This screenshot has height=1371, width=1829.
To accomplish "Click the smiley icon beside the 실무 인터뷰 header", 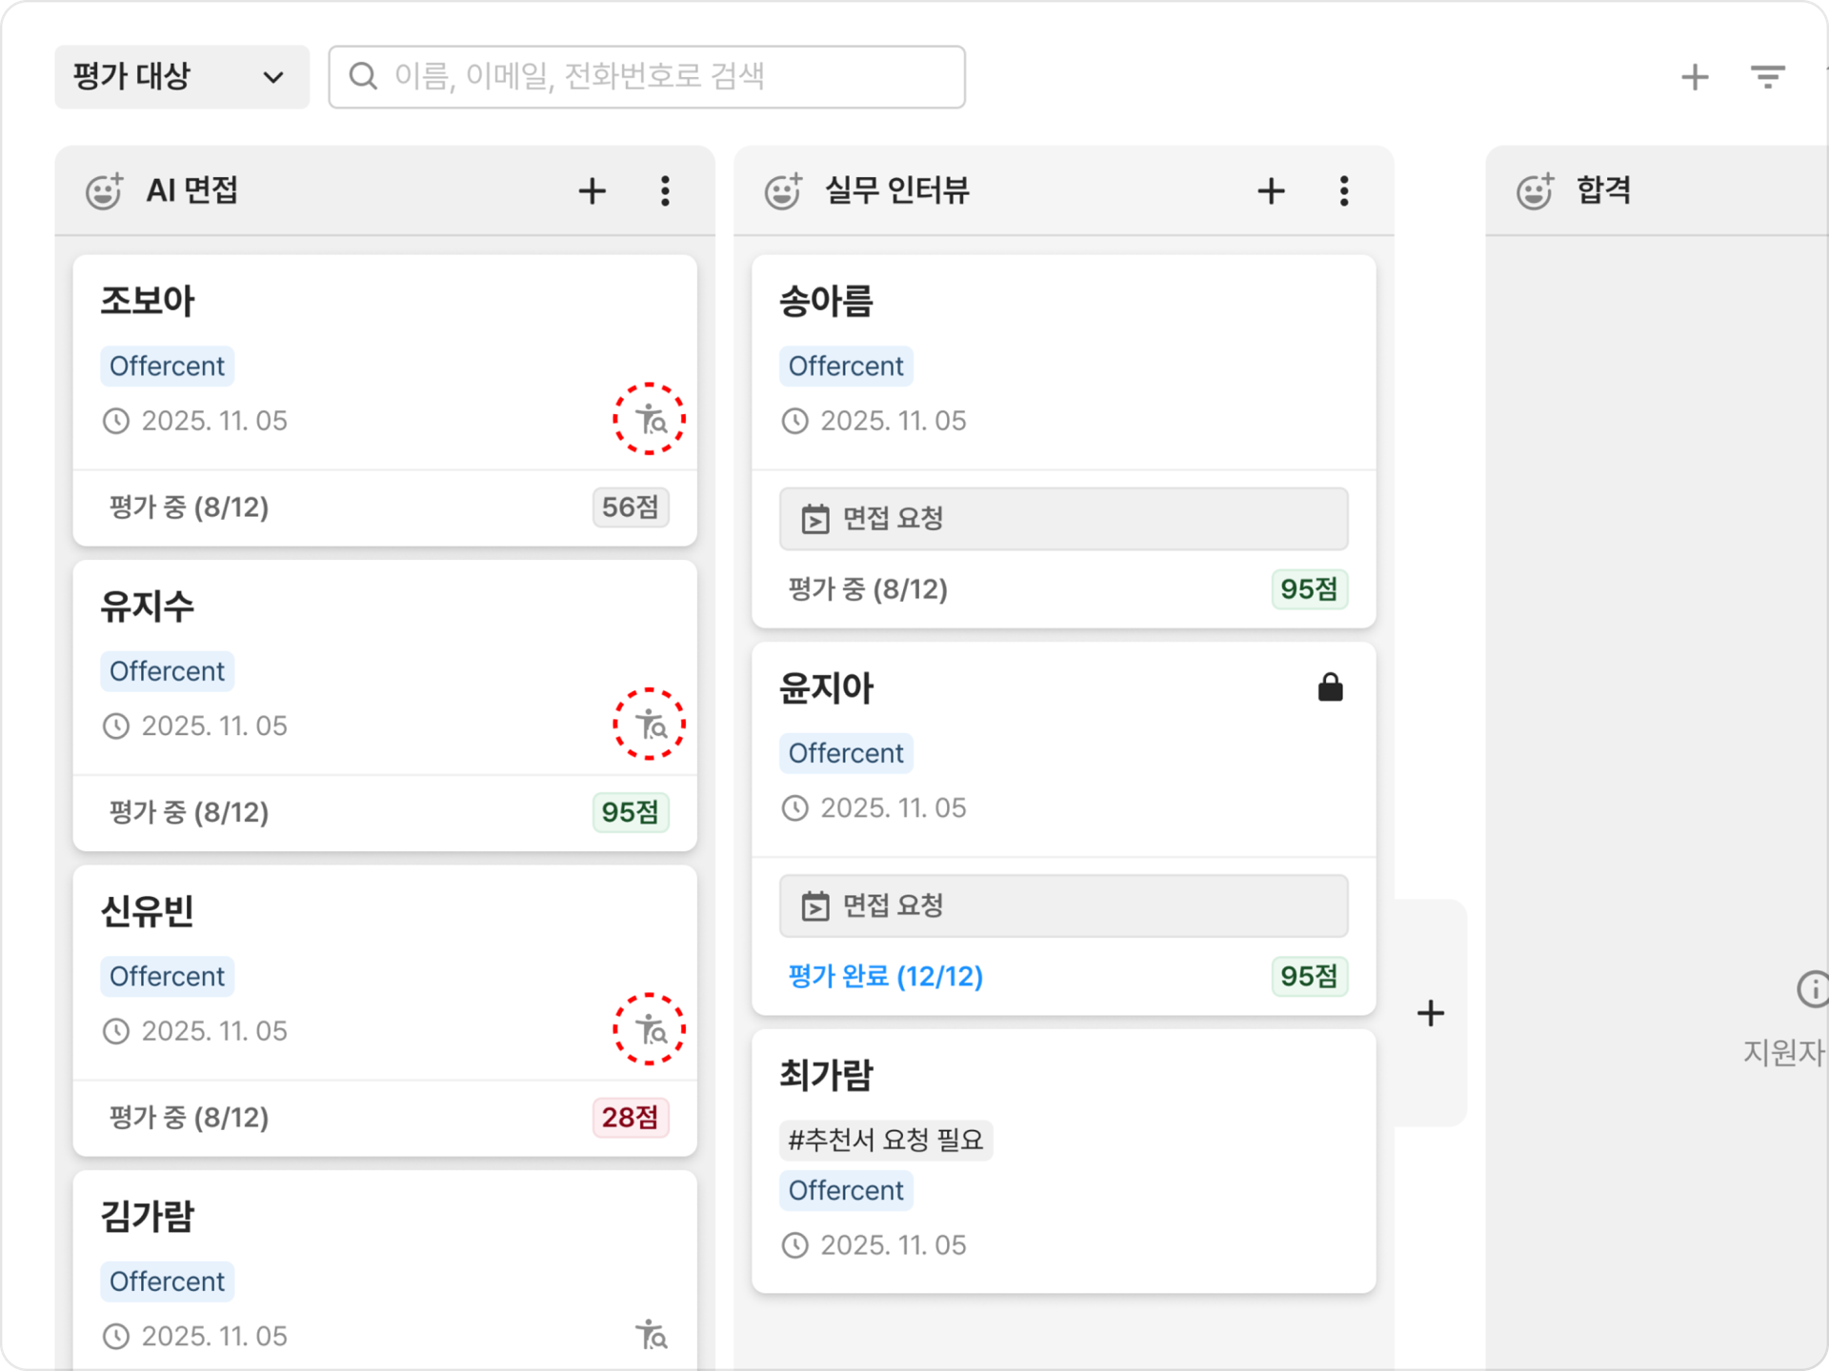I will pyautogui.click(x=784, y=191).
